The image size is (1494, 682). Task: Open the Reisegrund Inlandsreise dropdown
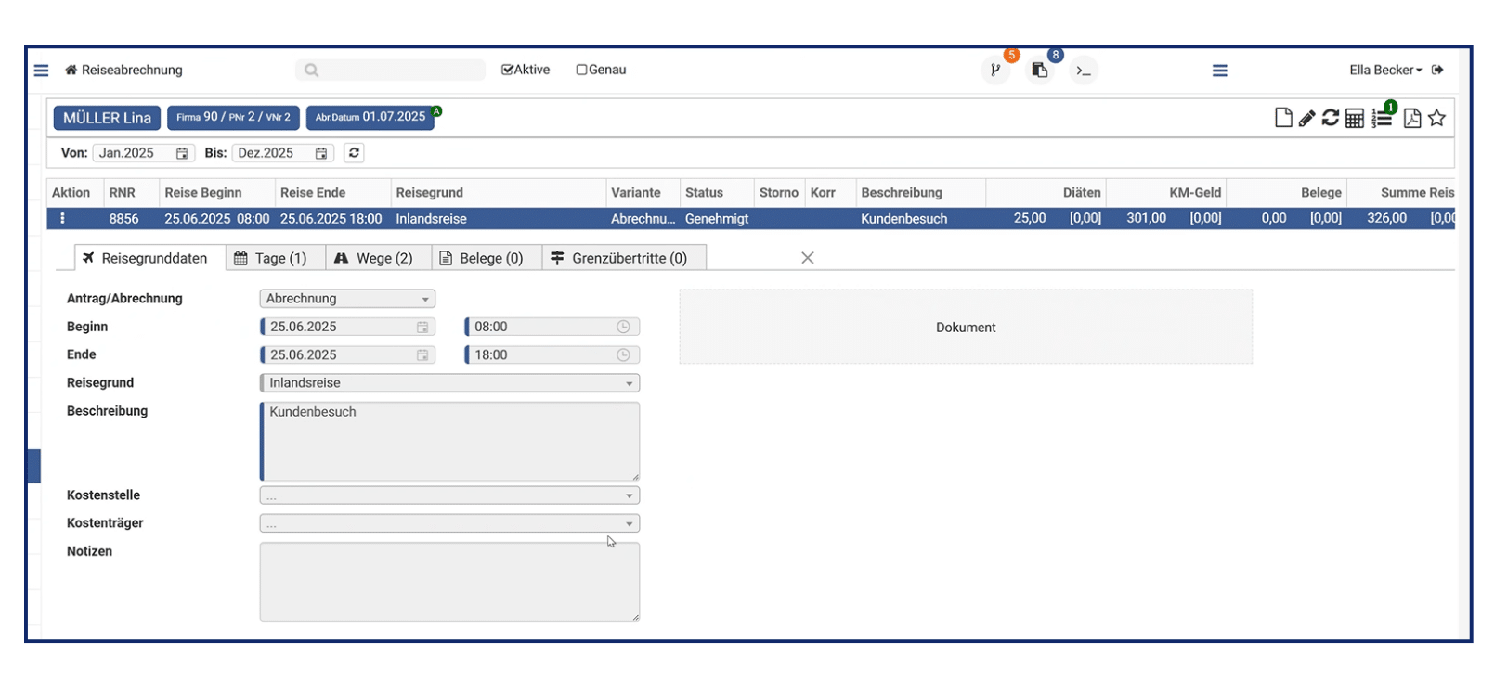tap(449, 383)
